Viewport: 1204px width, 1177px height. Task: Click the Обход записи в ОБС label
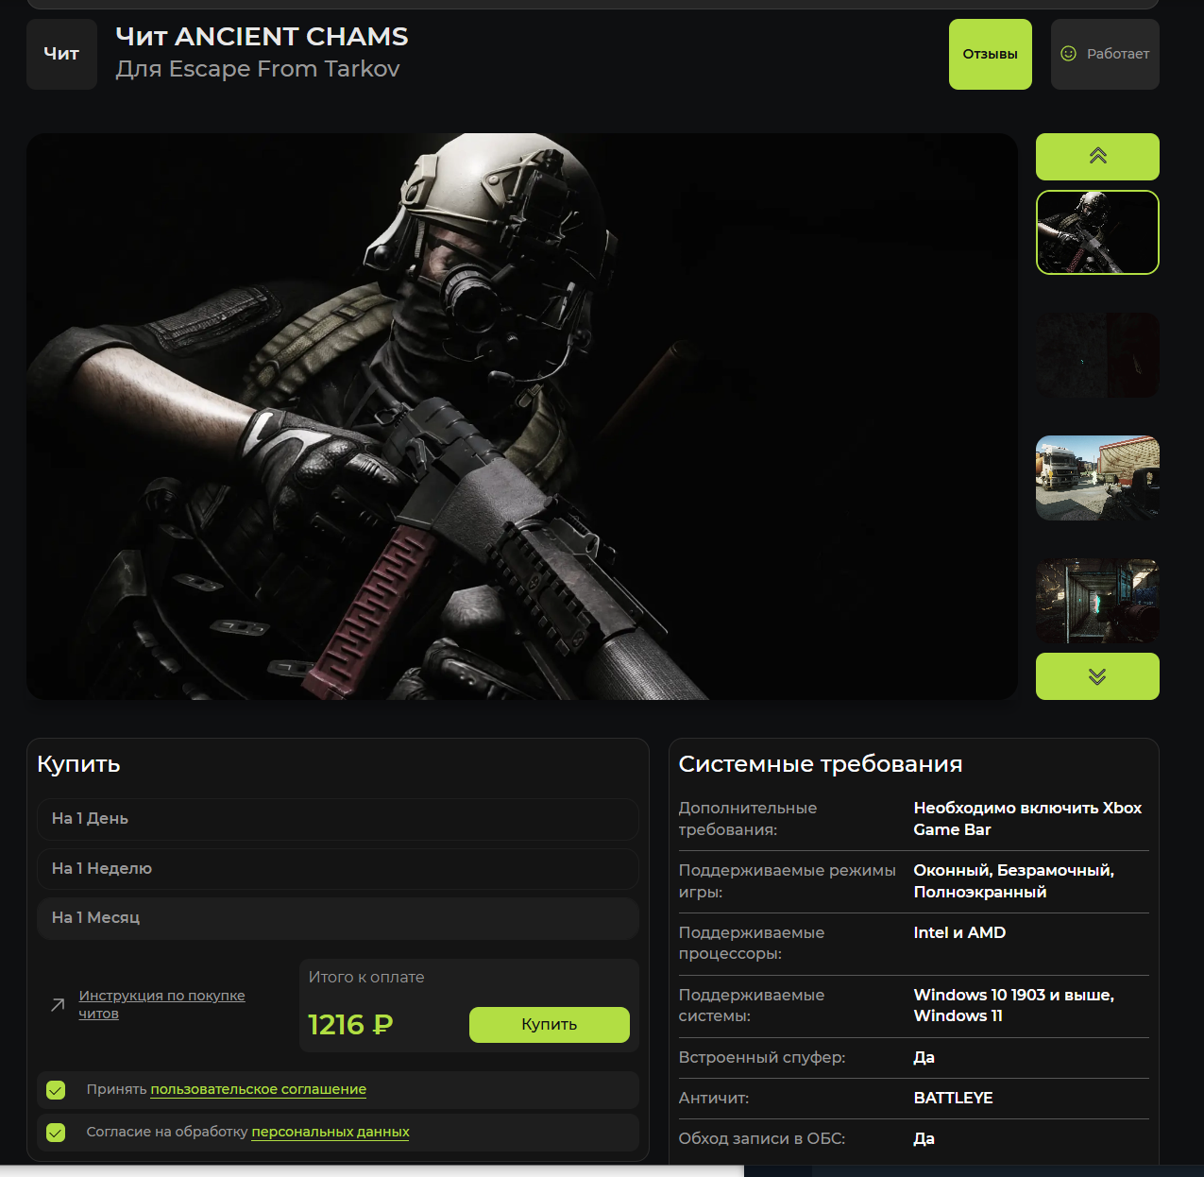click(762, 1138)
